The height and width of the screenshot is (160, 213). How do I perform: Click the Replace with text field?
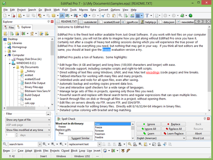[76, 134]
